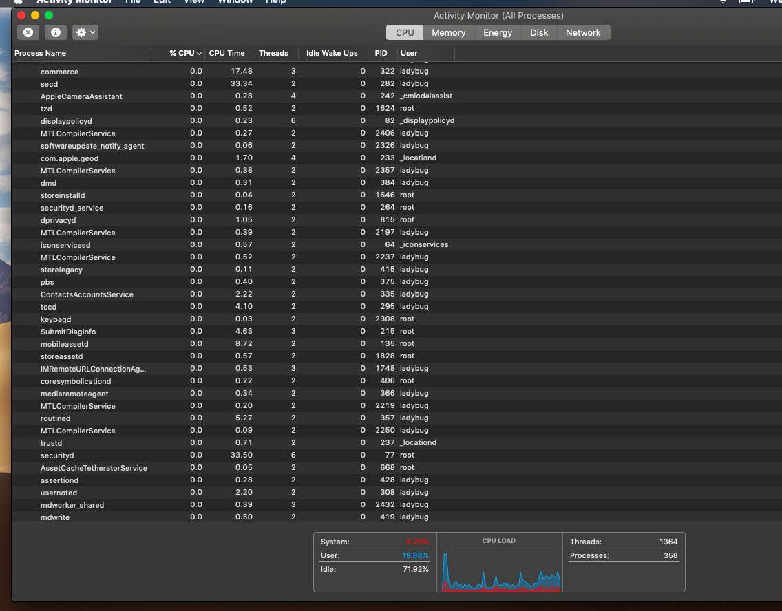
Task: Select the storelegacy process
Action: (397, 269)
